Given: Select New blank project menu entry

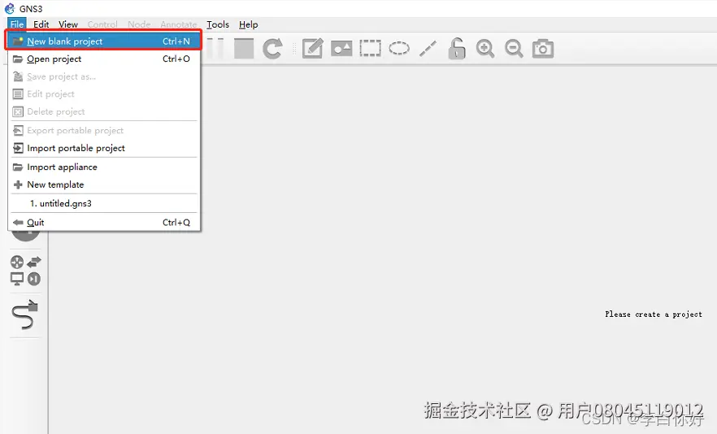Looking at the screenshot, I should (104, 41).
